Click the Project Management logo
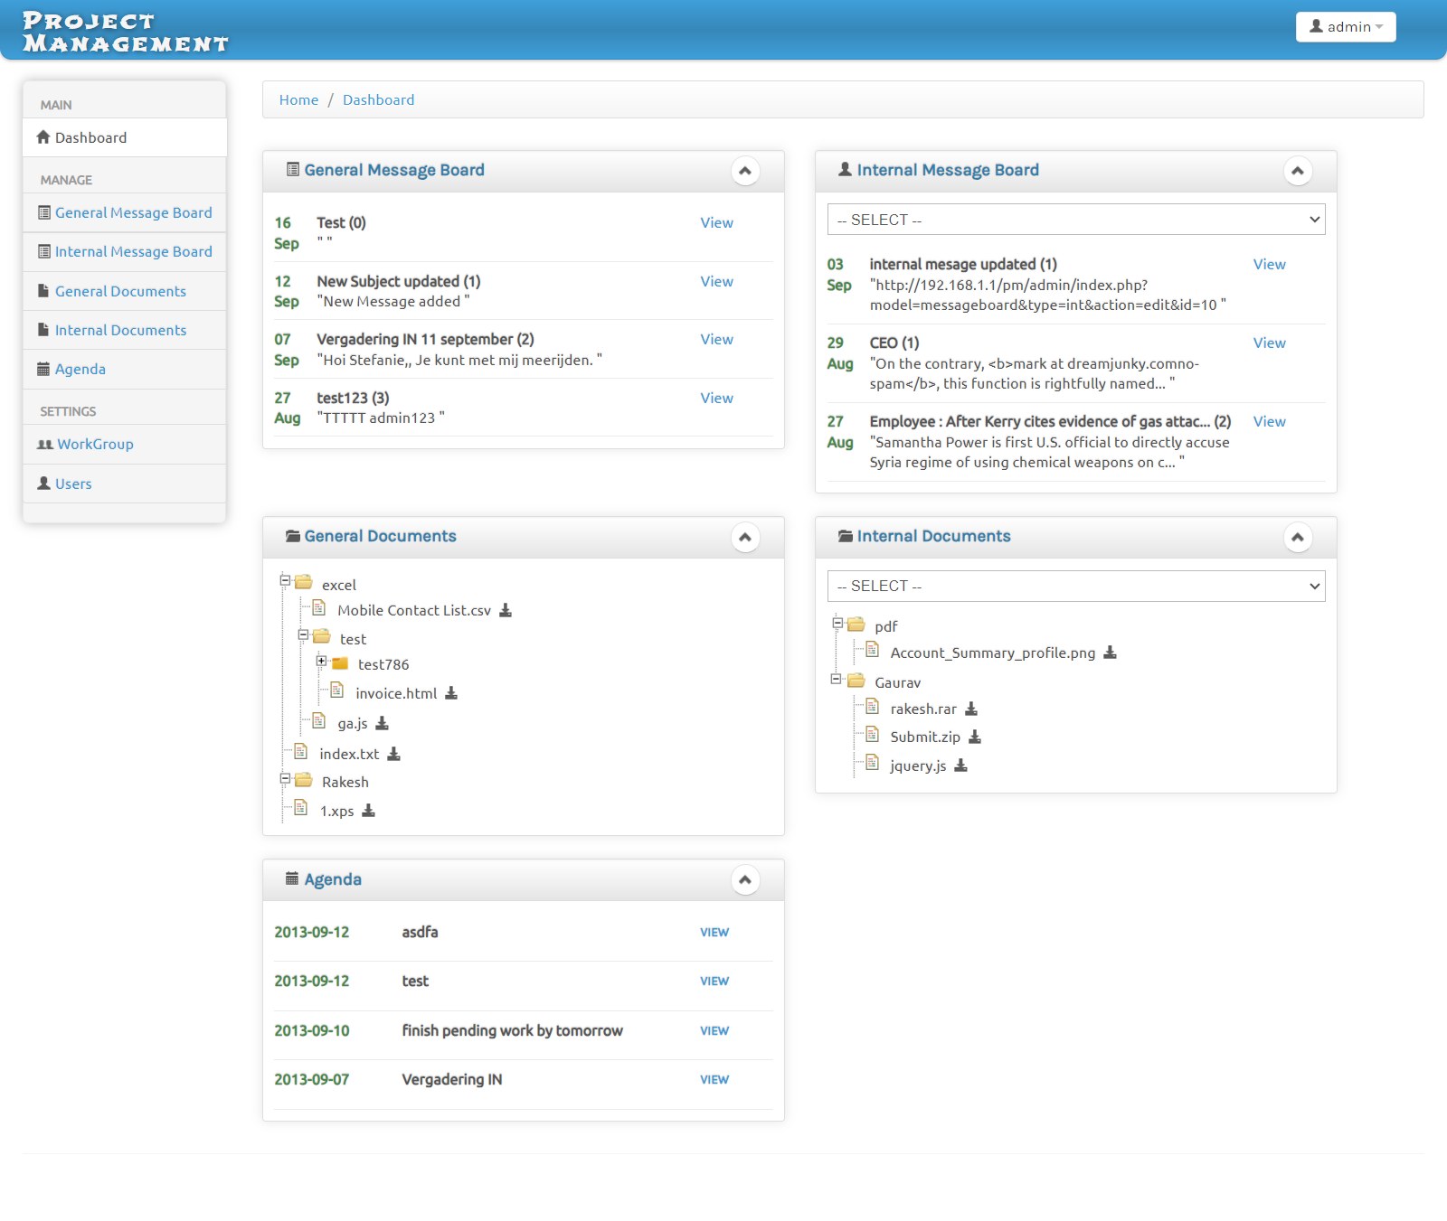Image resolution: width=1447 pixels, height=1221 pixels. [125, 32]
